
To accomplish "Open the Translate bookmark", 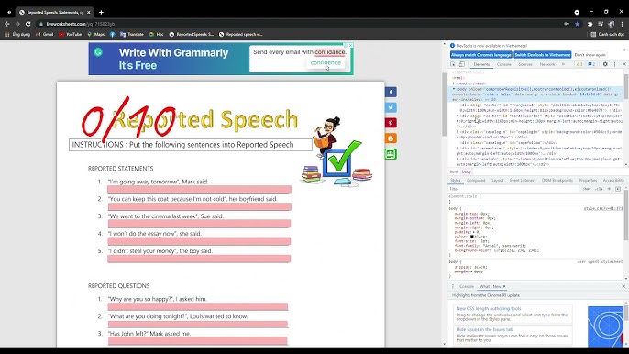I will point(132,35).
